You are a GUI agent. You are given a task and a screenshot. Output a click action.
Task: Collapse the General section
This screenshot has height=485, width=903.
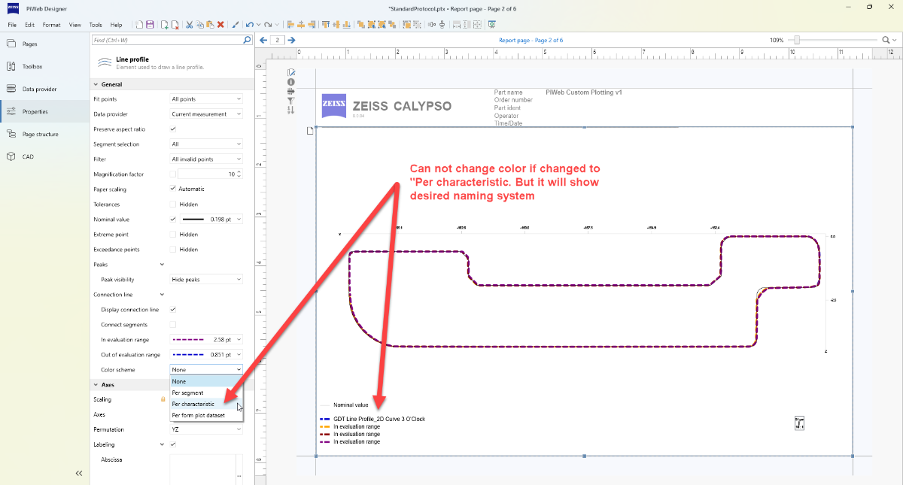pyautogui.click(x=96, y=84)
